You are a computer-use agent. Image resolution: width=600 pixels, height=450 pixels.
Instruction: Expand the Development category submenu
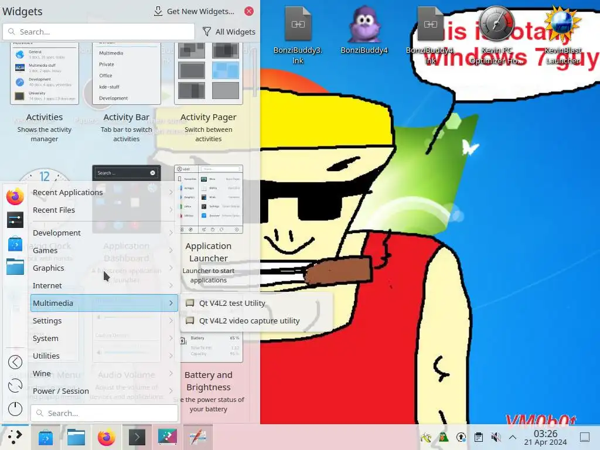[103, 233]
